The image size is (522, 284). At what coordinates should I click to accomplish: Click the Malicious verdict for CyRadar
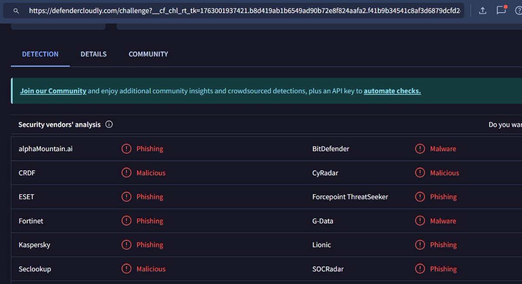pyautogui.click(x=445, y=173)
